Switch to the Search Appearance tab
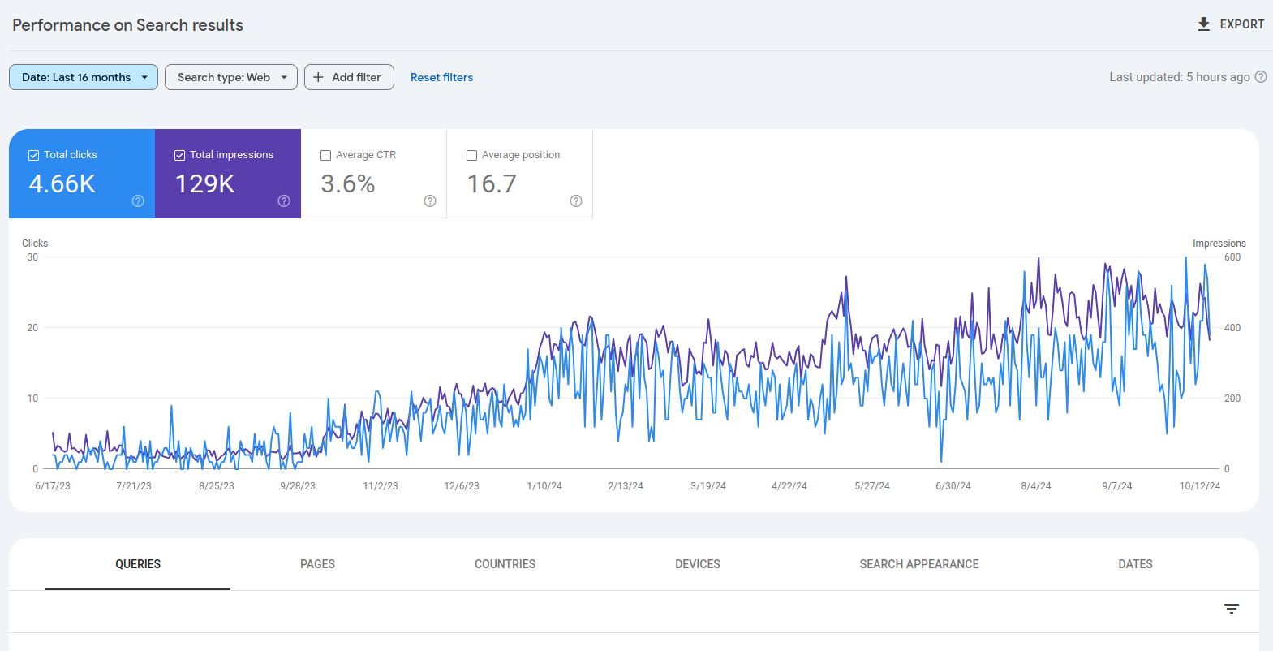Image resolution: width=1273 pixels, height=651 pixels. click(x=919, y=564)
